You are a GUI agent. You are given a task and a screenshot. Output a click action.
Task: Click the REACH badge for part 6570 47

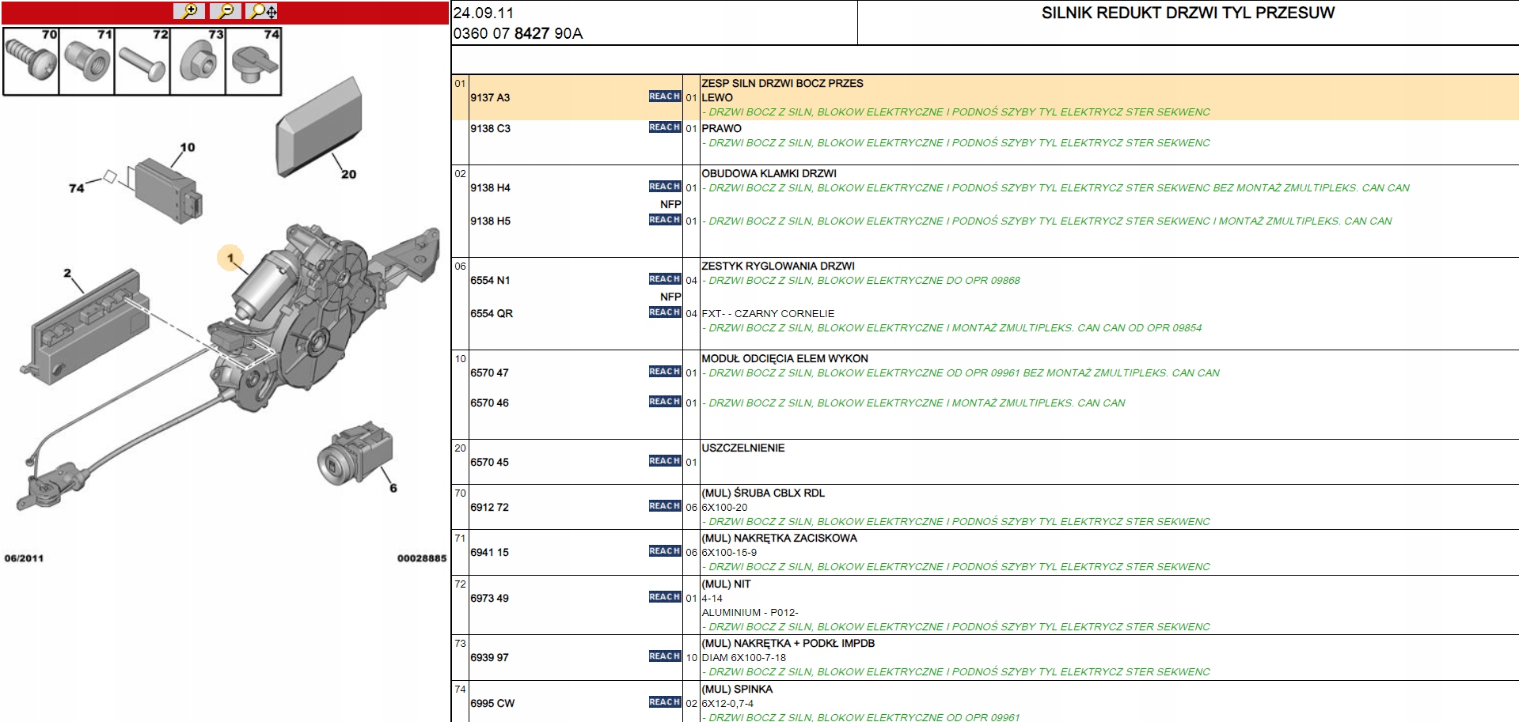(x=665, y=372)
